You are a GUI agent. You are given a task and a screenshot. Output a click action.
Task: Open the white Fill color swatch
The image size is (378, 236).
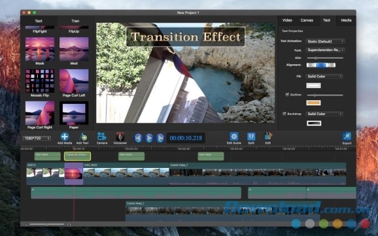point(313,86)
